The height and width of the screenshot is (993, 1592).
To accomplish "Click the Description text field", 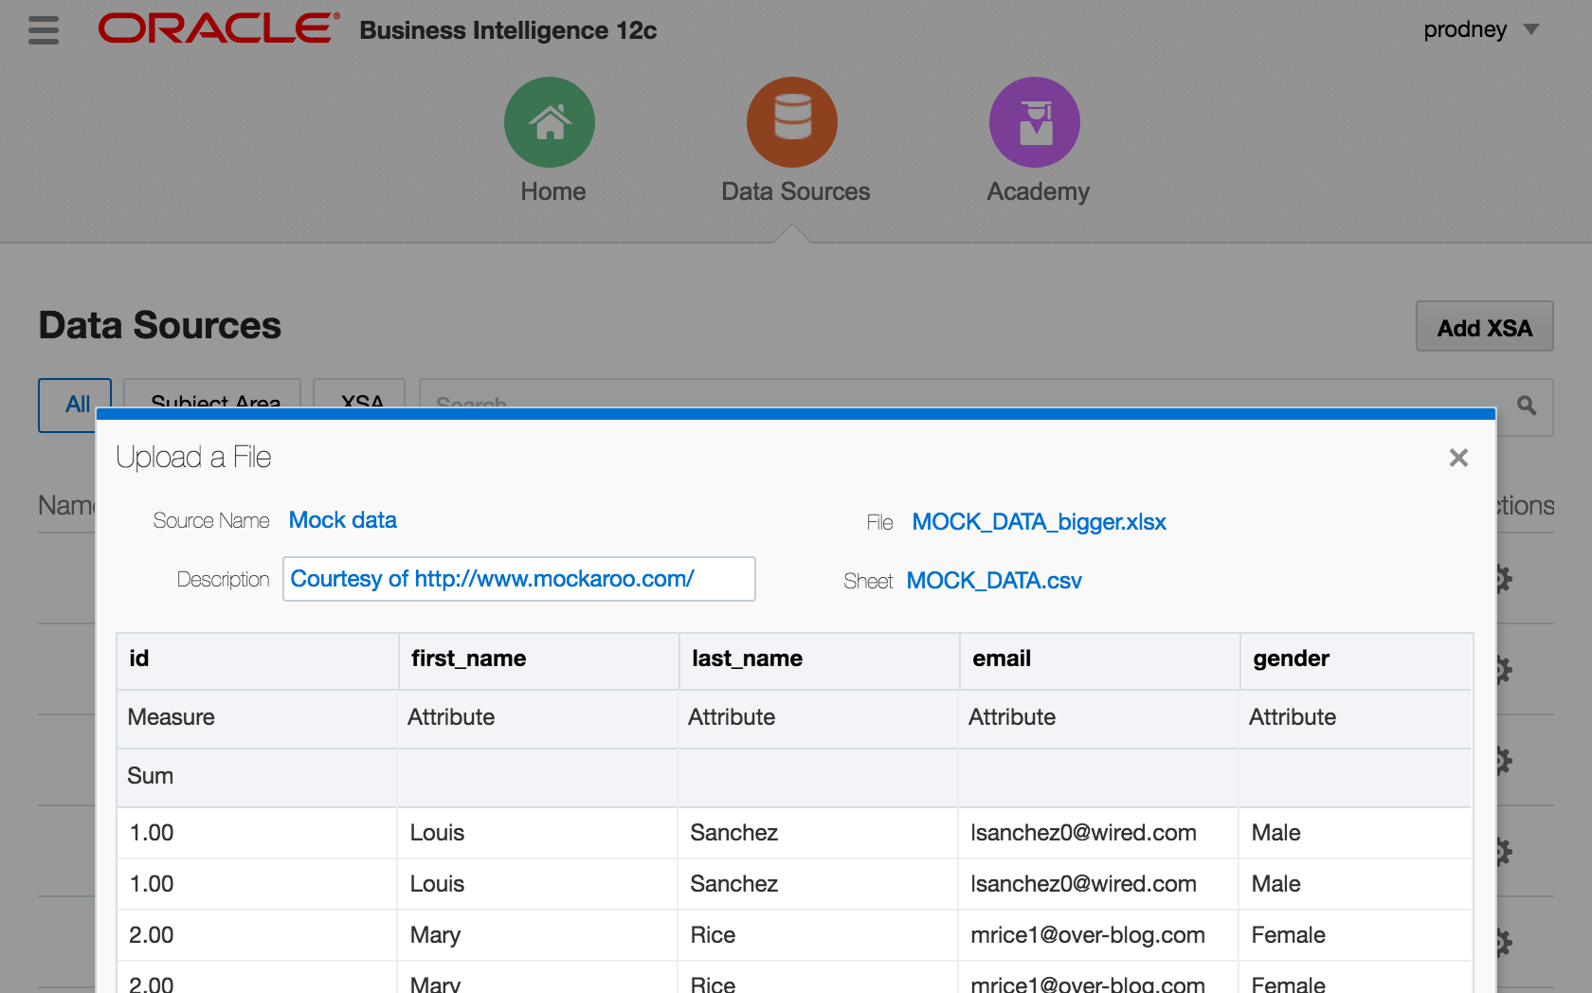I will click(x=518, y=579).
